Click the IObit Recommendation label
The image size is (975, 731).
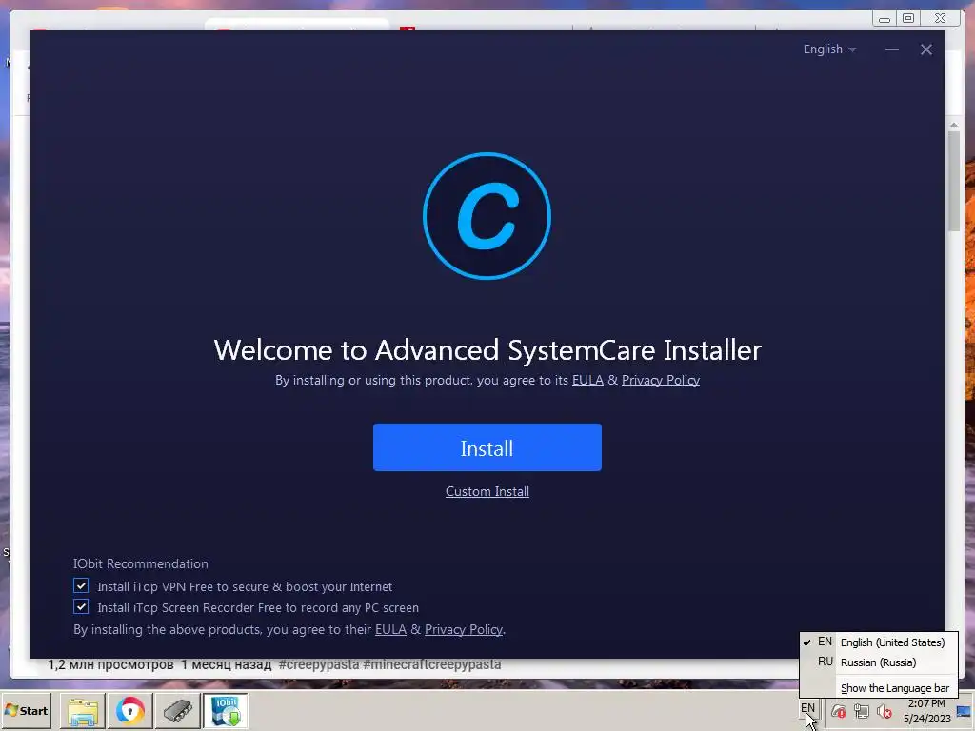[x=141, y=563]
